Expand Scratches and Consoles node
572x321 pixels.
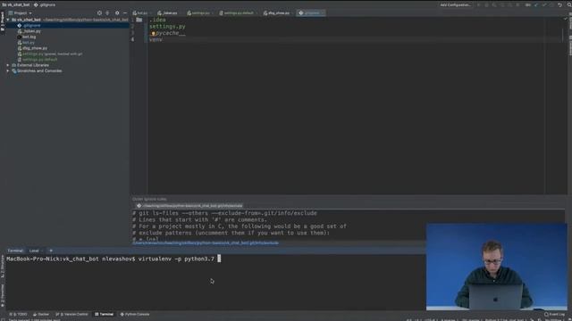pos(8,71)
